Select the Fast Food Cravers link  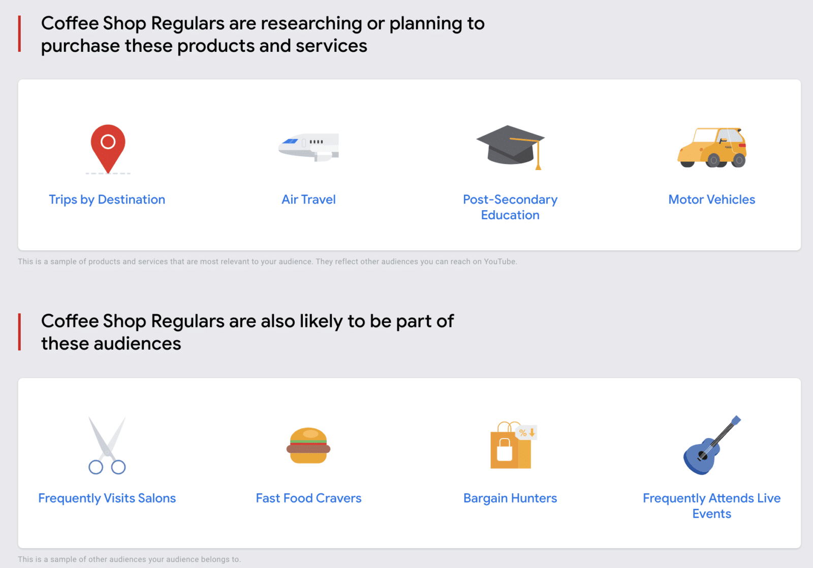[308, 498]
